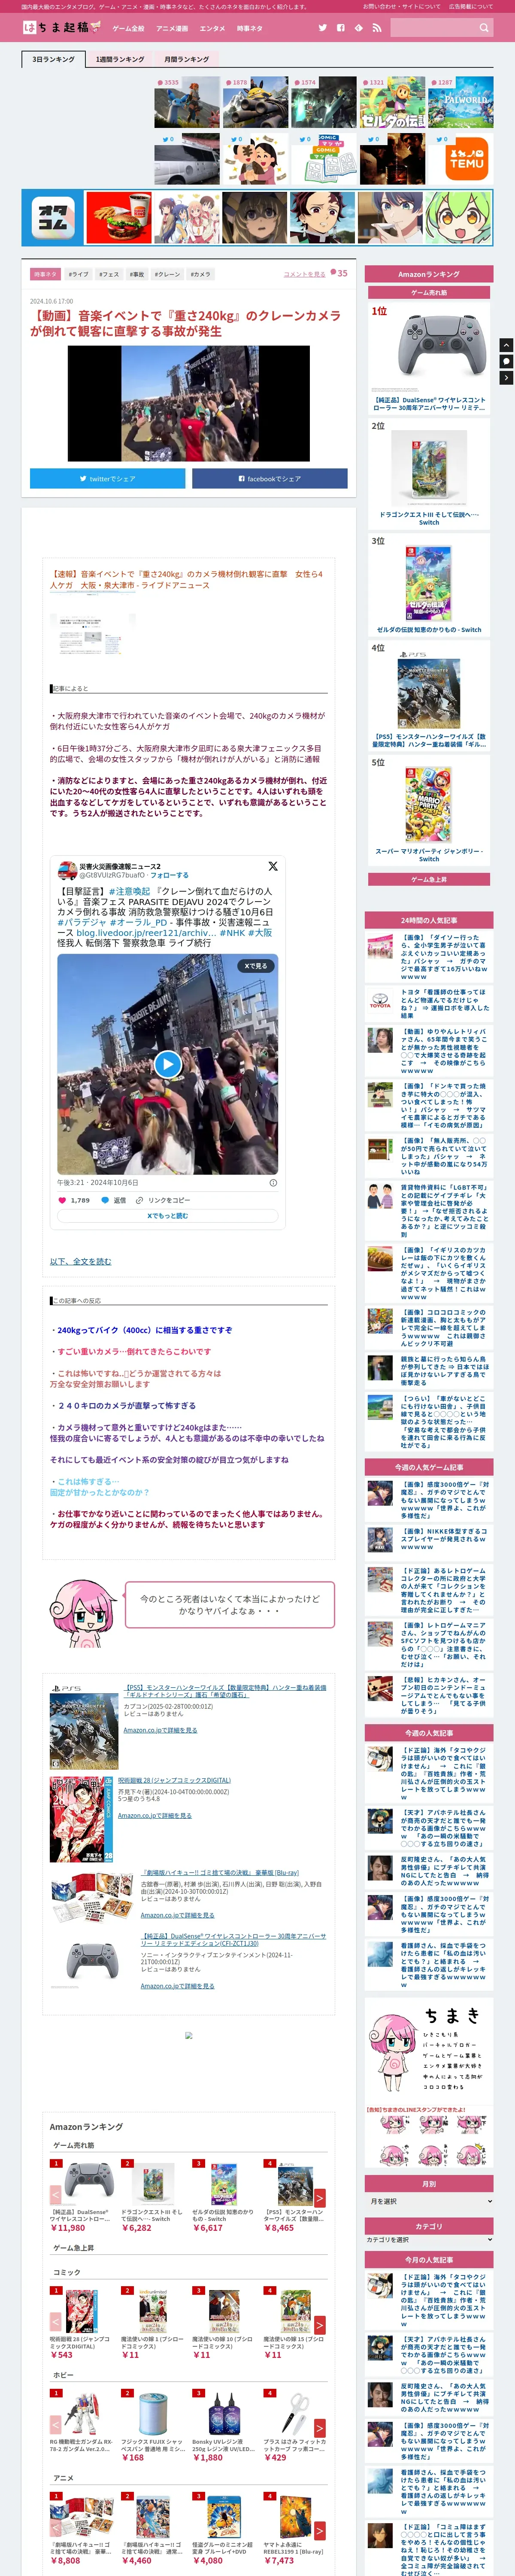The height and width of the screenshot is (2576, 515).
Task: Click the ゲーム売れ筋 sidebar button
Action: pyautogui.click(x=429, y=293)
